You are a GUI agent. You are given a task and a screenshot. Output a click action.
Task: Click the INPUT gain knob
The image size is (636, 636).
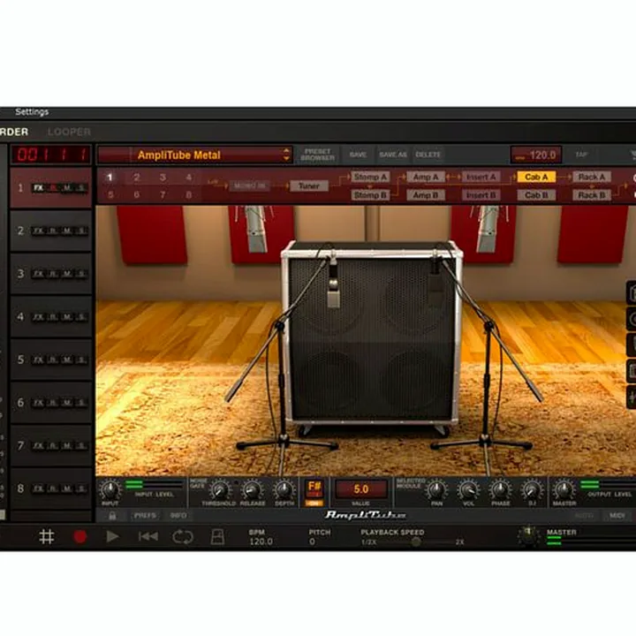pyautogui.click(x=110, y=490)
